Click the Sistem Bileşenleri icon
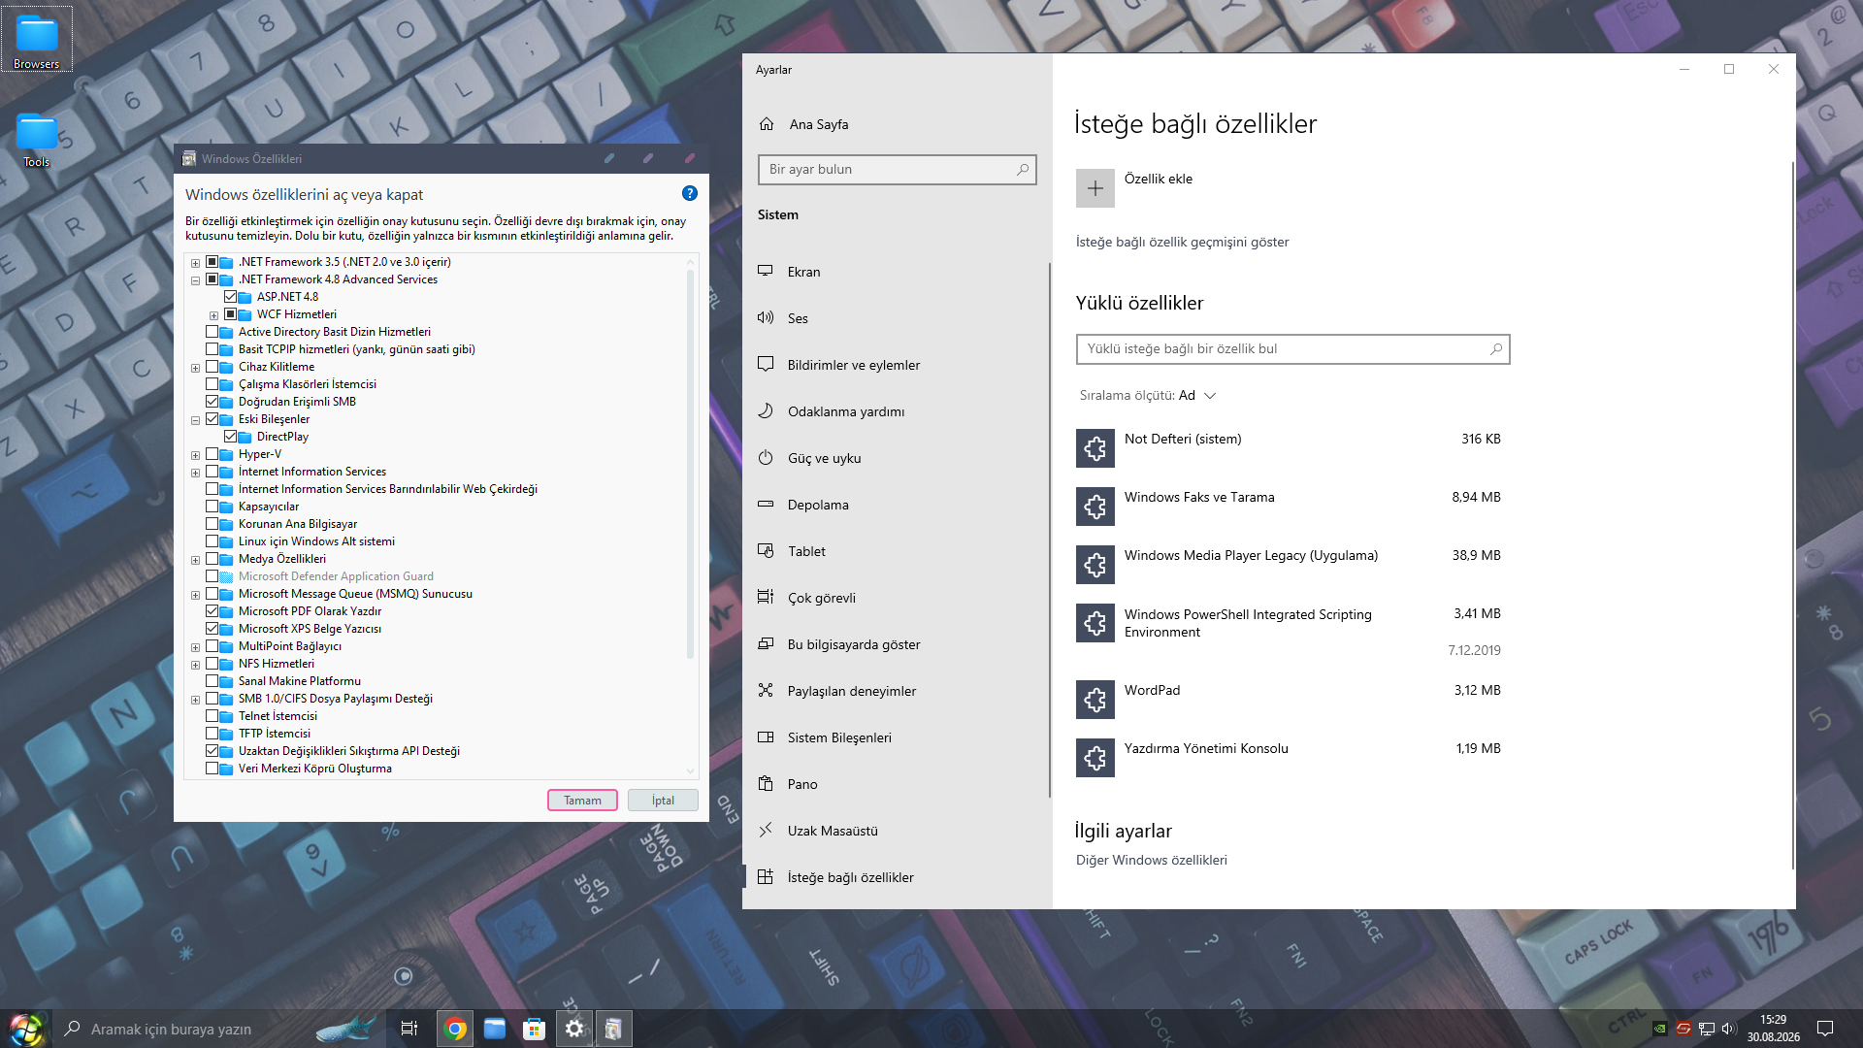The height and width of the screenshot is (1048, 1863). 766,737
